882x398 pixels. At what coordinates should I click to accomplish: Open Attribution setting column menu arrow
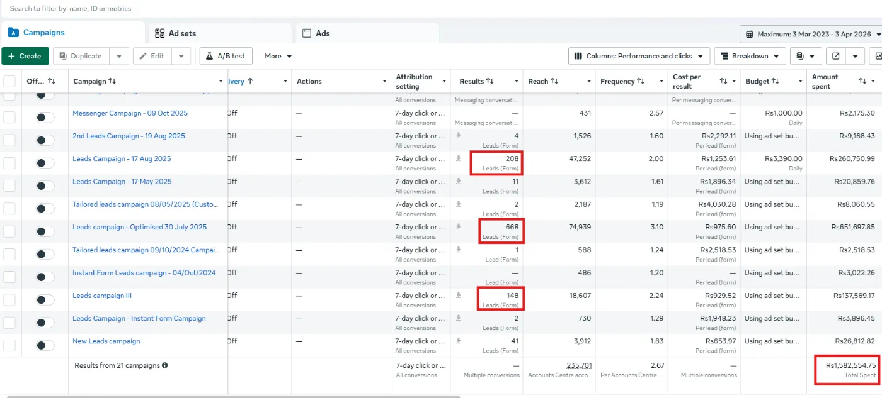[x=444, y=81]
